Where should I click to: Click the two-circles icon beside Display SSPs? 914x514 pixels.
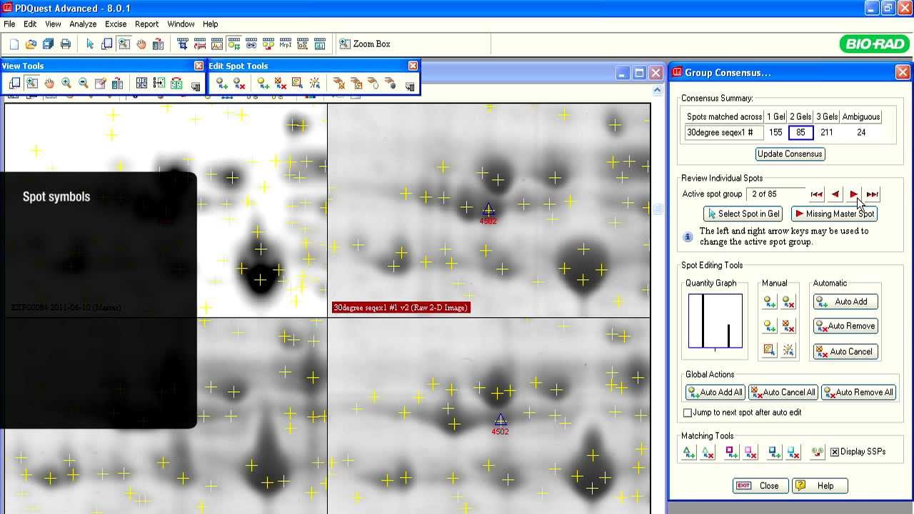click(x=818, y=452)
